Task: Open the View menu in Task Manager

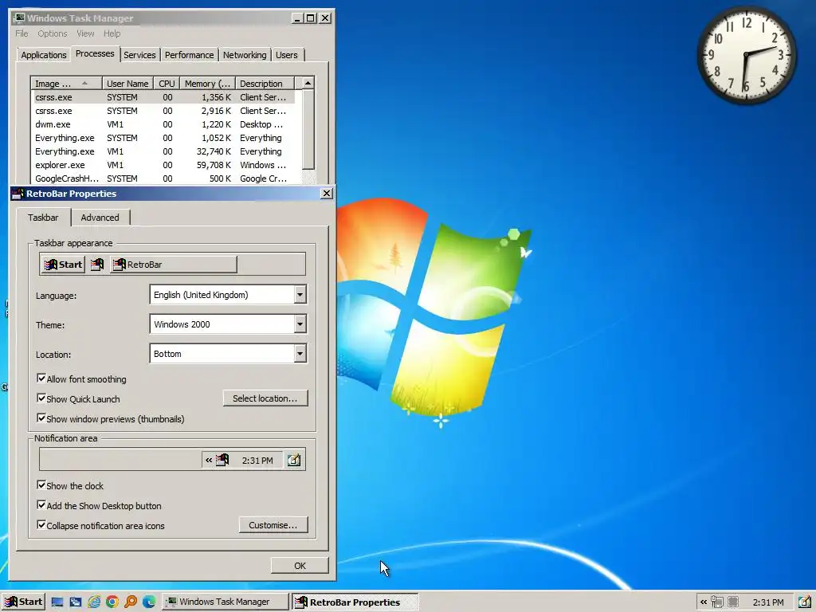Action: point(85,33)
